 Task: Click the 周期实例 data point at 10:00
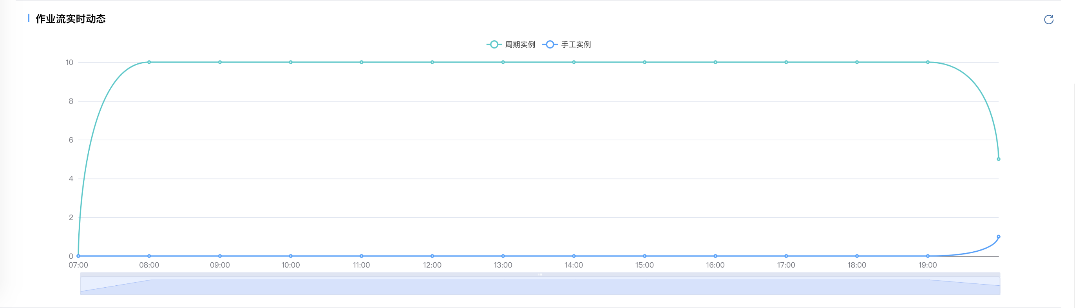click(290, 63)
